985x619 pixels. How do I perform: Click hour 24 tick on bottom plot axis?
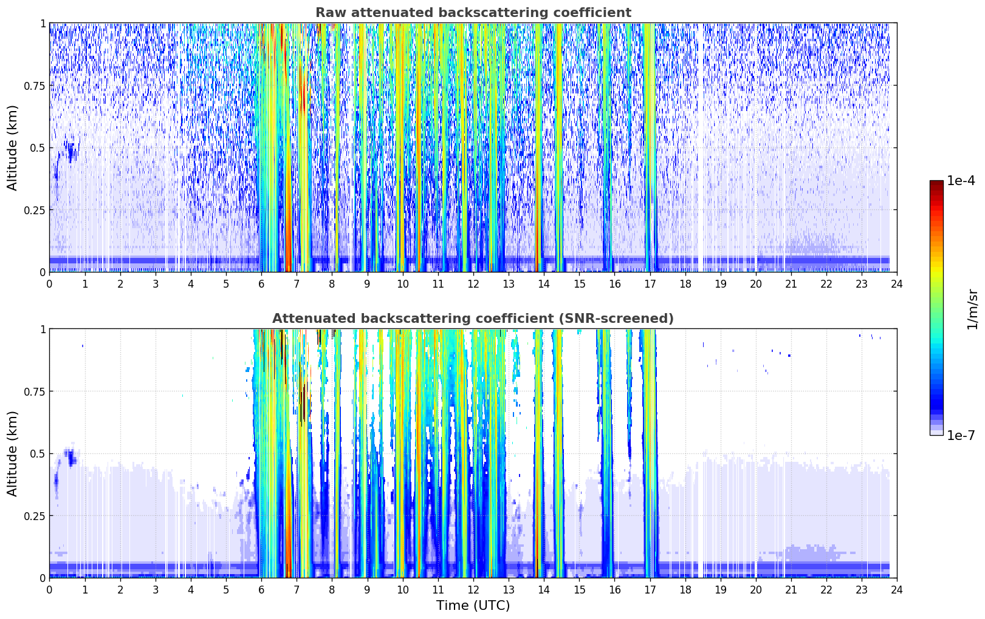point(897,589)
